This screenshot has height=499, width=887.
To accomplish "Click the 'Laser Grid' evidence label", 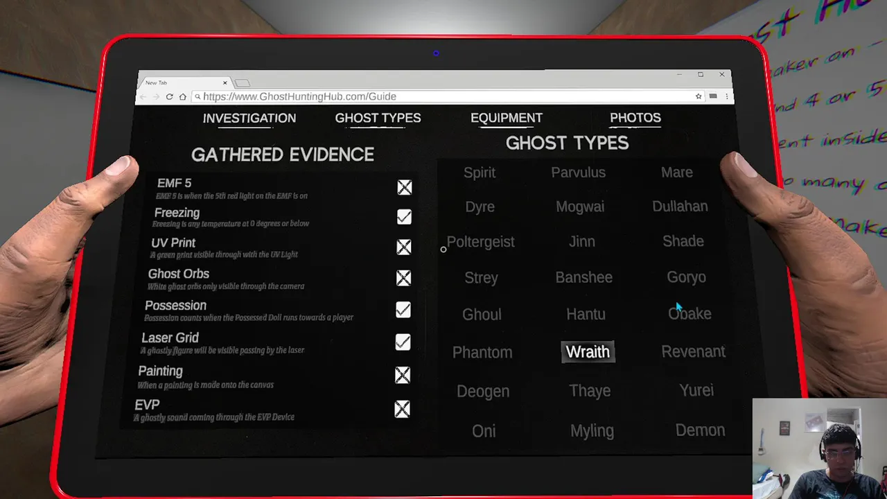I will click(170, 338).
